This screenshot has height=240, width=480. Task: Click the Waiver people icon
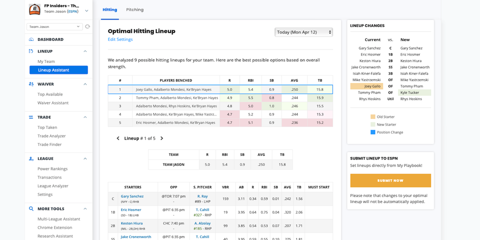tap(31, 84)
